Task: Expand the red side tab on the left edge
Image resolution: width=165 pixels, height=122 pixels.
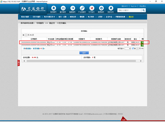Action: coord(18,63)
